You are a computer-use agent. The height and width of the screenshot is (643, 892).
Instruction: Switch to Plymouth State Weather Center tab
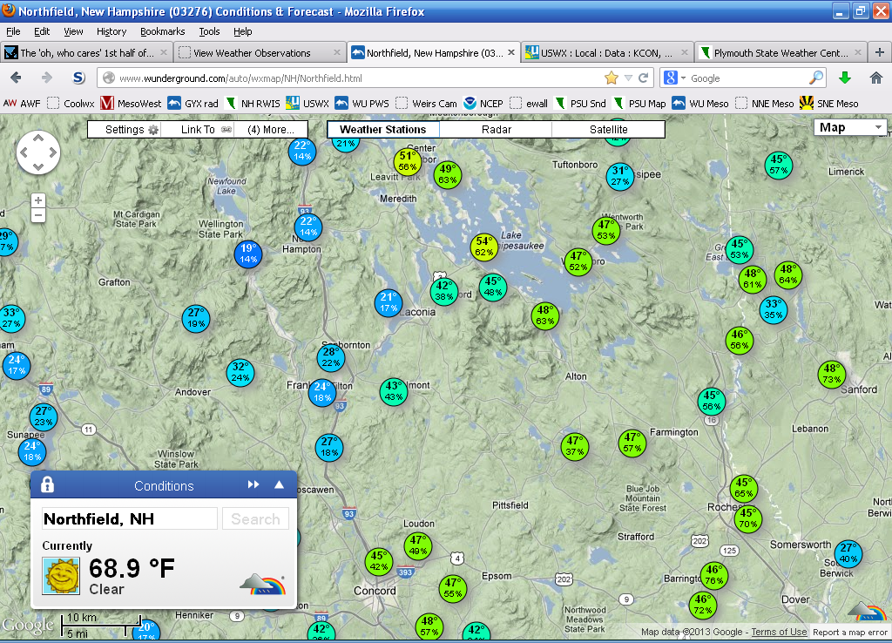pyautogui.click(x=780, y=53)
